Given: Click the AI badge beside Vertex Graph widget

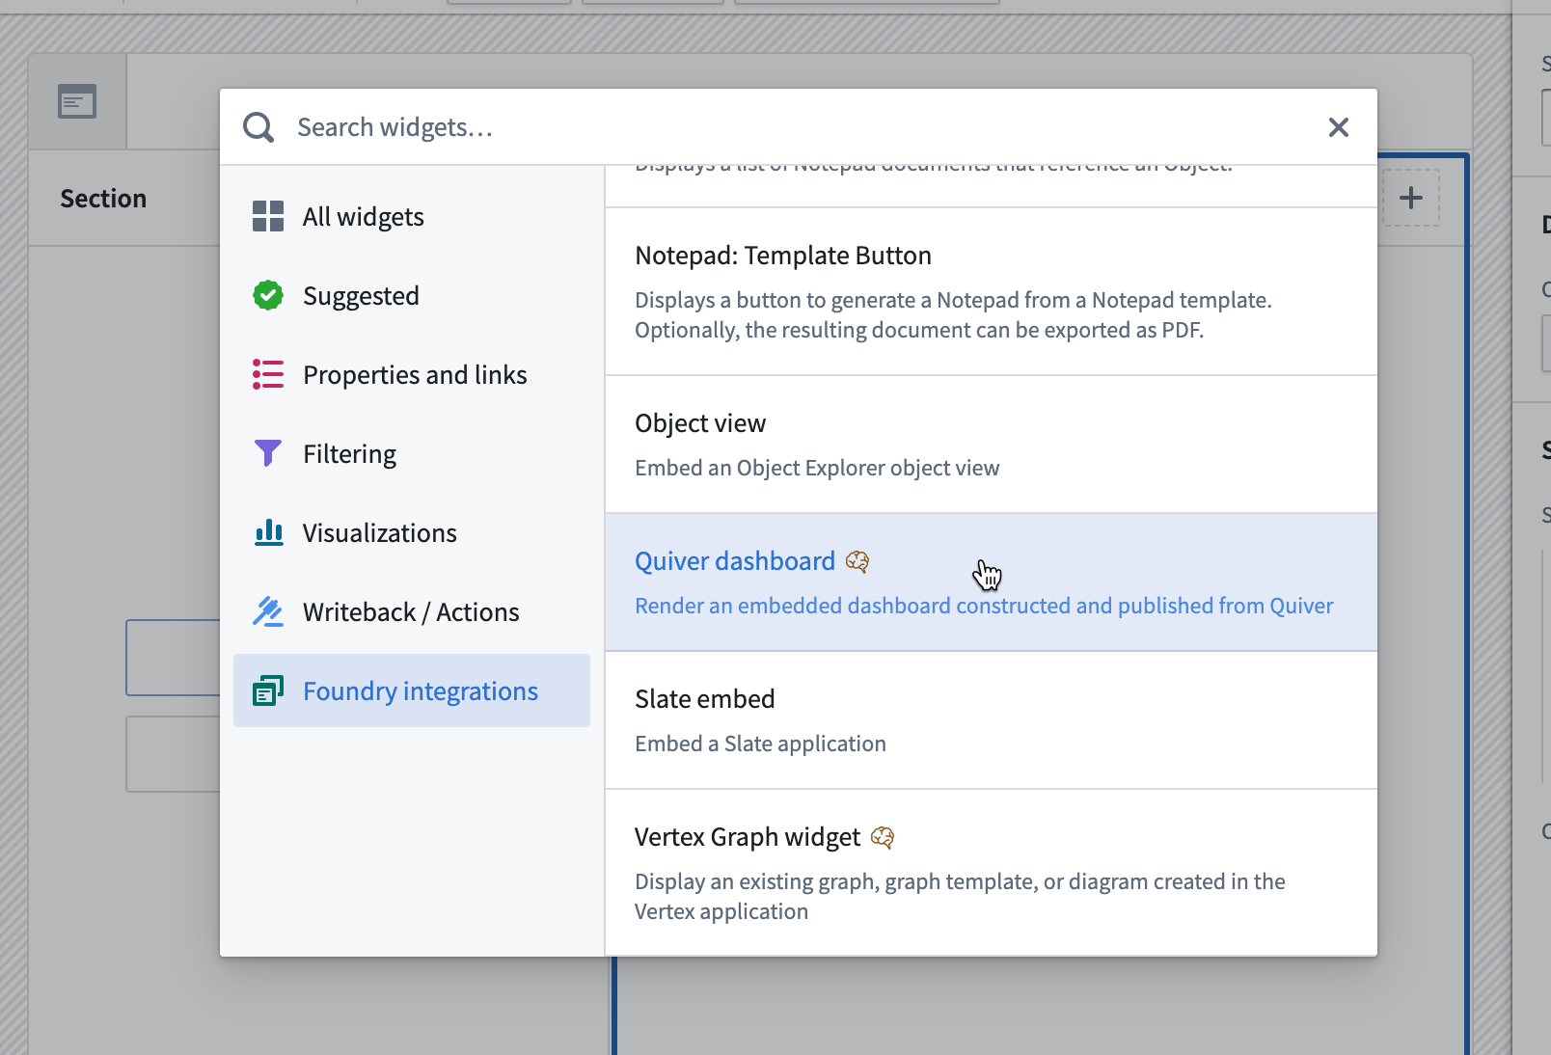Looking at the screenshot, I should pyautogui.click(x=883, y=837).
